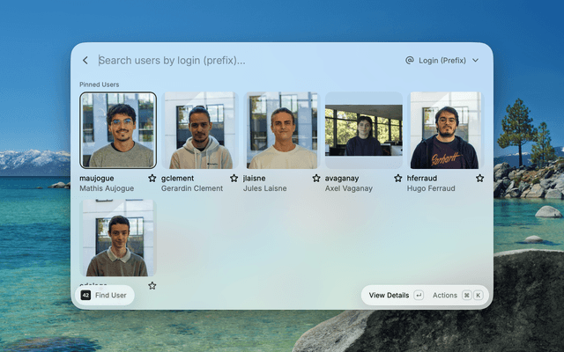
Task: Click the K key icon beside Actions
Action: click(478, 296)
